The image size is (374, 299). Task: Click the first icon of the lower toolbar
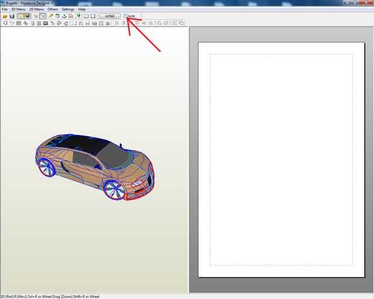click(x=5, y=23)
